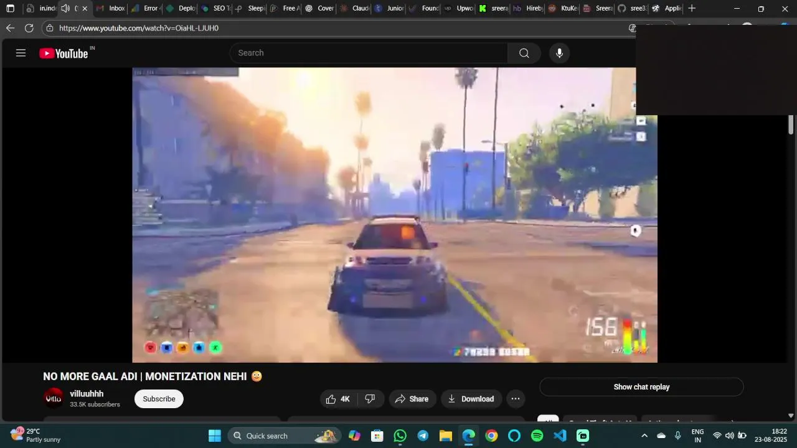Image resolution: width=797 pixels, height=448 pixels.
Task: Click the address bar URL
Action: tap(139, 28)
